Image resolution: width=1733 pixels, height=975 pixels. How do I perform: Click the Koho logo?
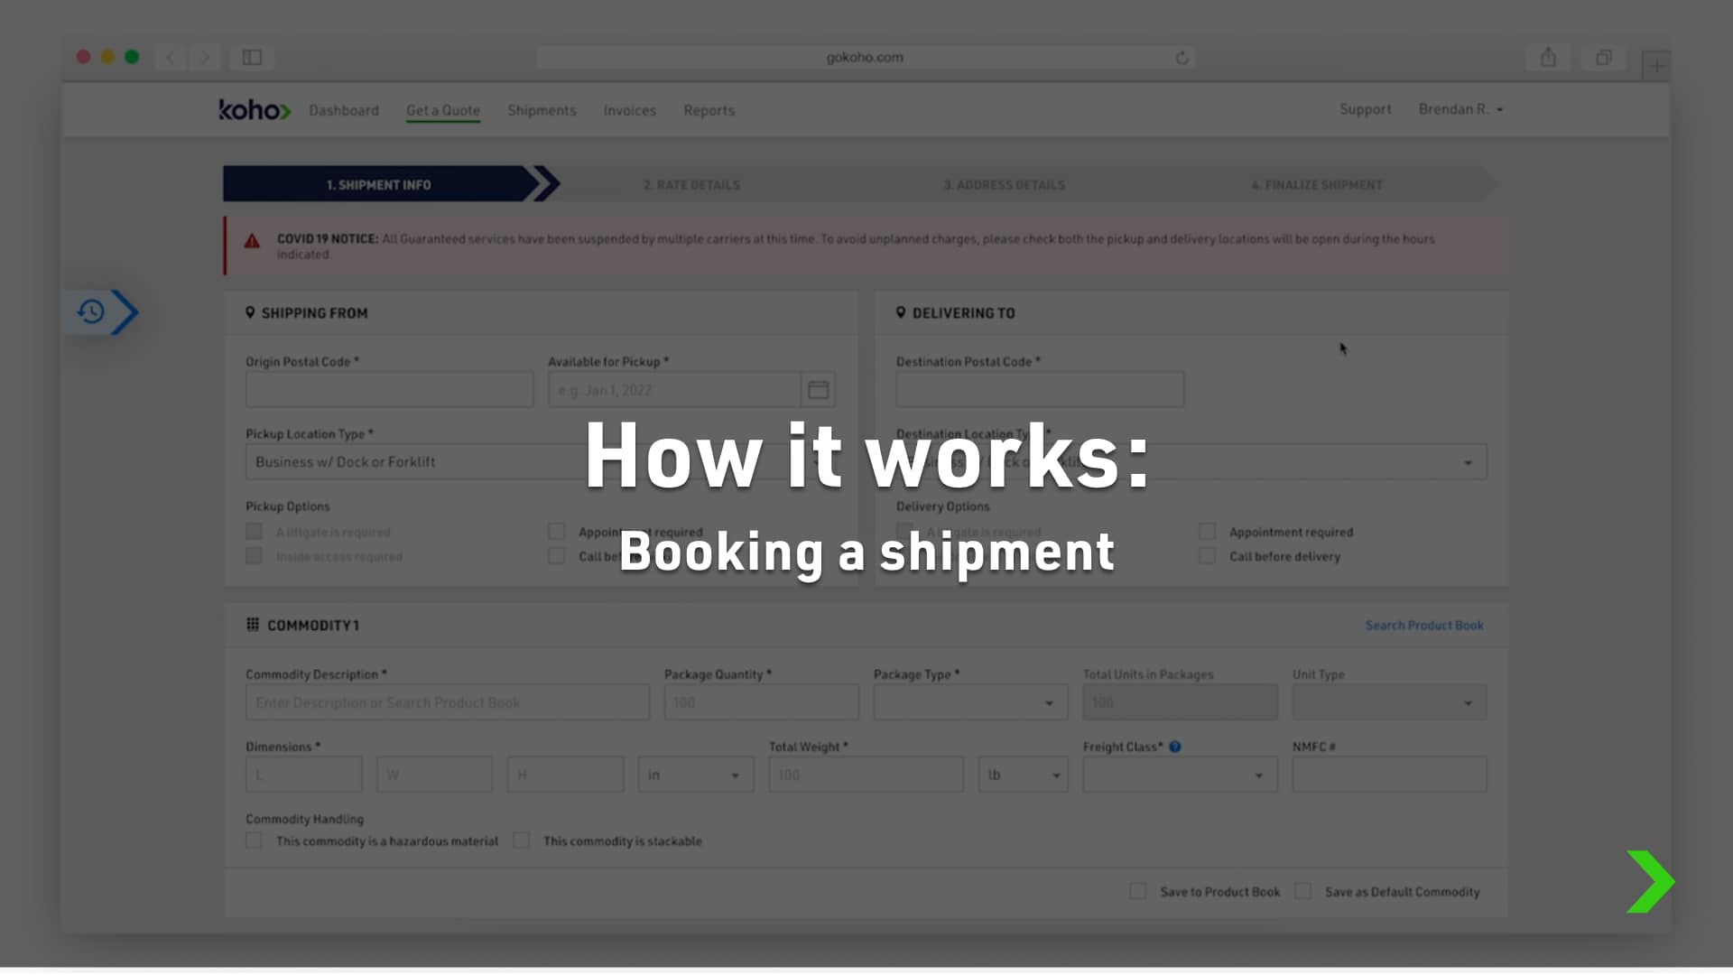click(254, 110)
